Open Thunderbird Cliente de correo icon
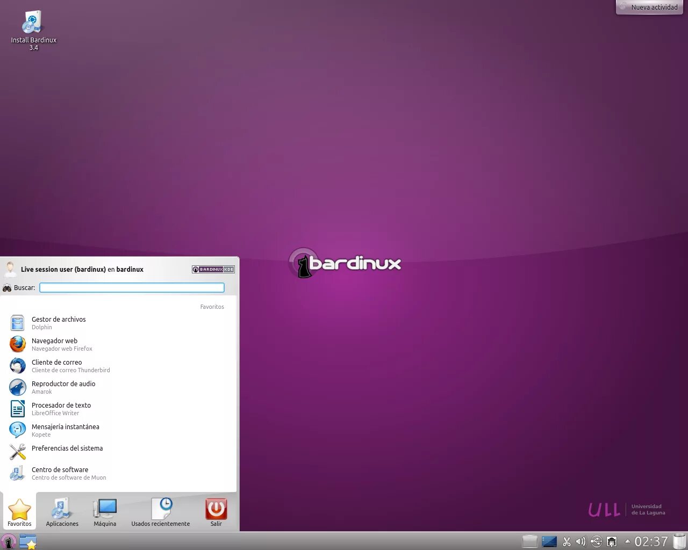 18,366
